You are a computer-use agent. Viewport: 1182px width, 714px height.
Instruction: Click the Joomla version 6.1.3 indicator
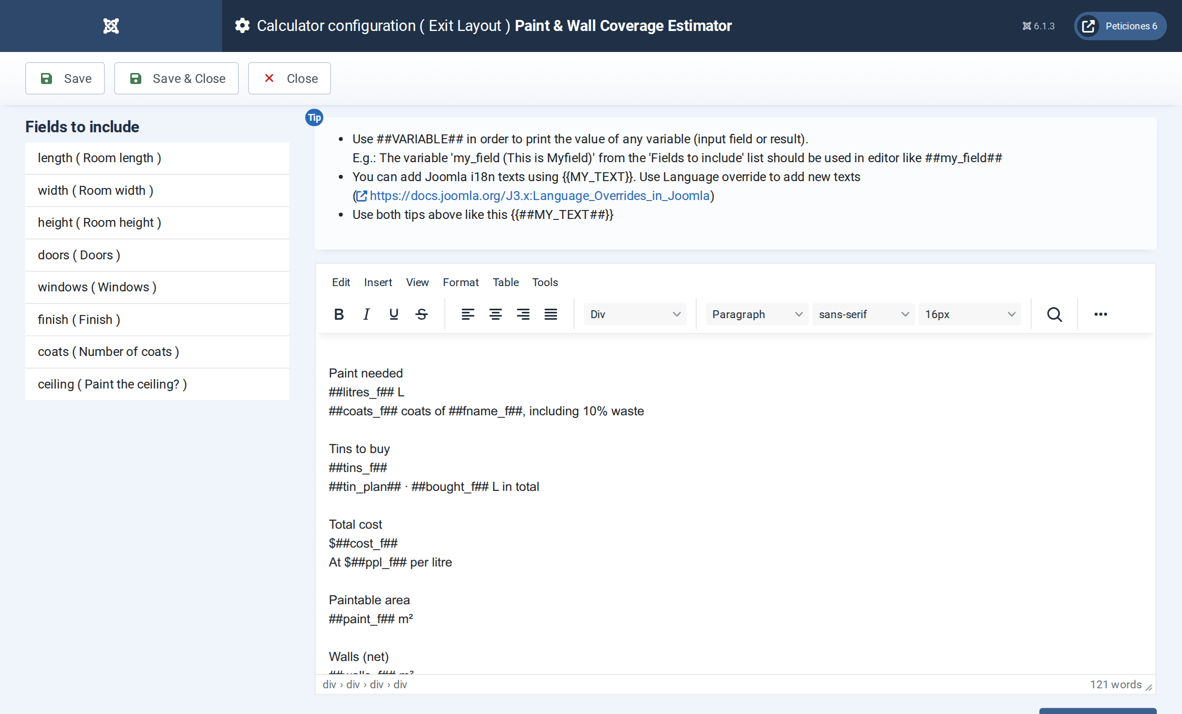click(1038, 26)
